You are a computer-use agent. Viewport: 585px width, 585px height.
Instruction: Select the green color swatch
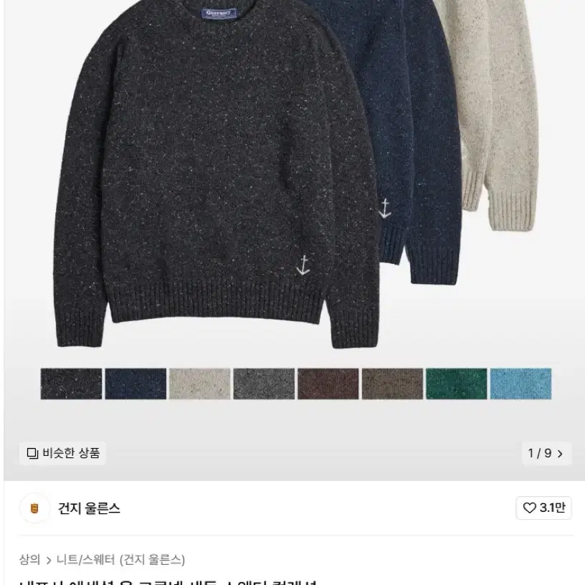(x=456, y=384)
